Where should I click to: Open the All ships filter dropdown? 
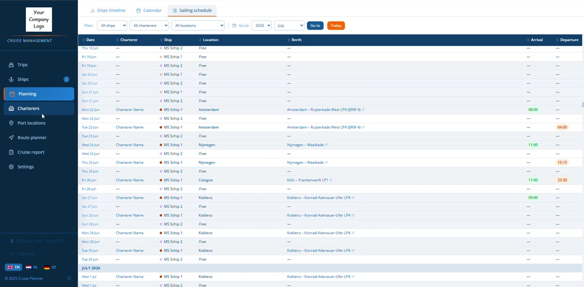[112, 26]
